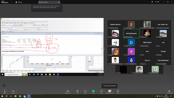Click suci alfi's participant tile
Screen dimensions: 174x98
click(x=131, y=51)
